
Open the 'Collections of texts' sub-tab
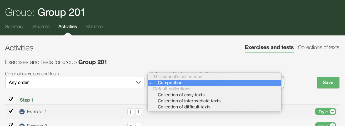click(x=318, y=48)
